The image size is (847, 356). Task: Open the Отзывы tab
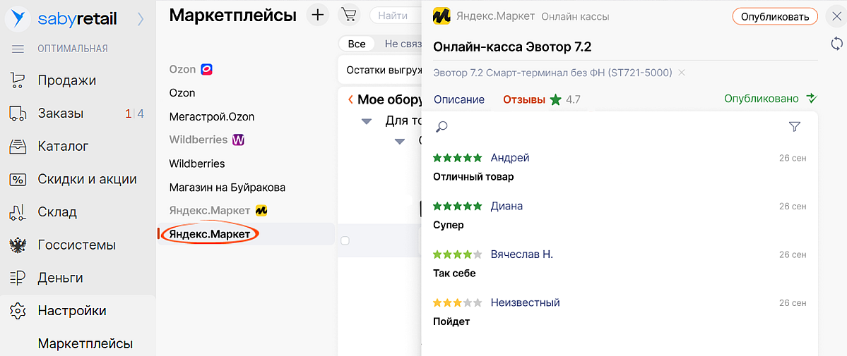524,99
